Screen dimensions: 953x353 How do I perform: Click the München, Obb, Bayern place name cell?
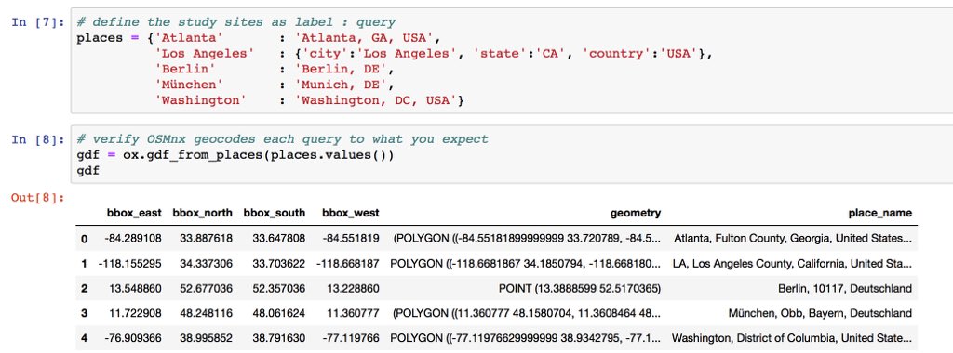click(x=820, y=314)
